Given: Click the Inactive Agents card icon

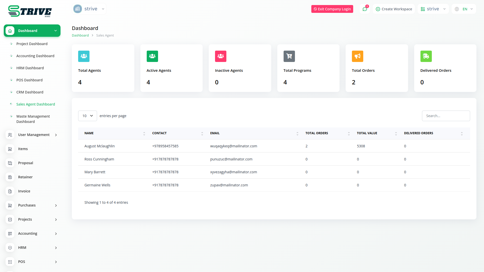Looking at the screenshot, I should [220, 56].
